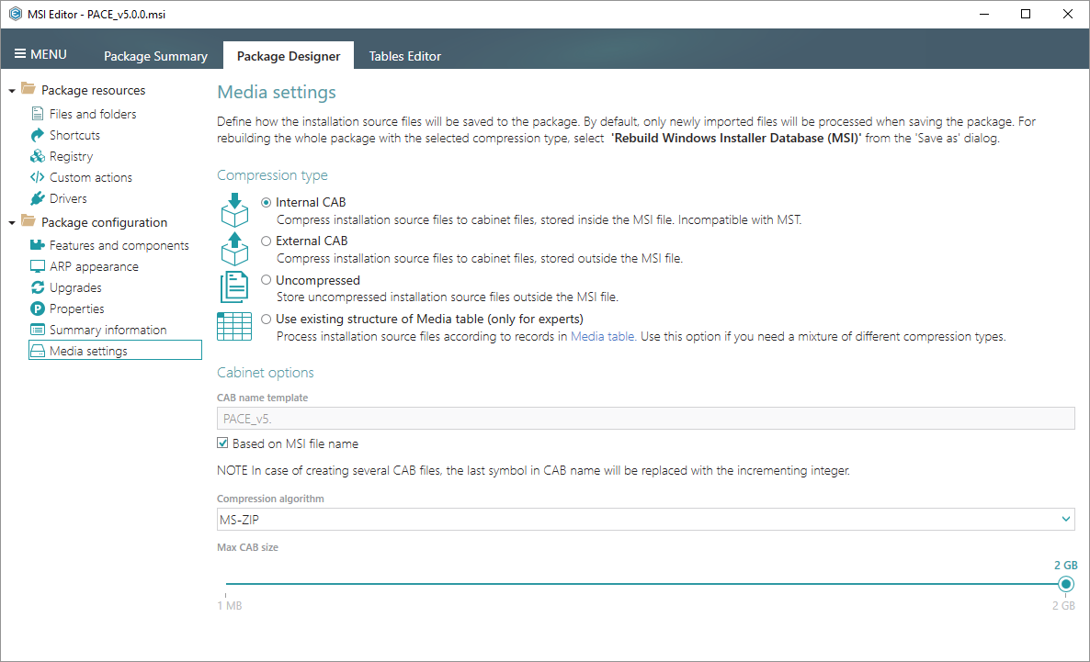The width and height of the screenshot is (1090, 662).
Task: Click the ARP appearance monitor icon
Action: click(38, 266)
